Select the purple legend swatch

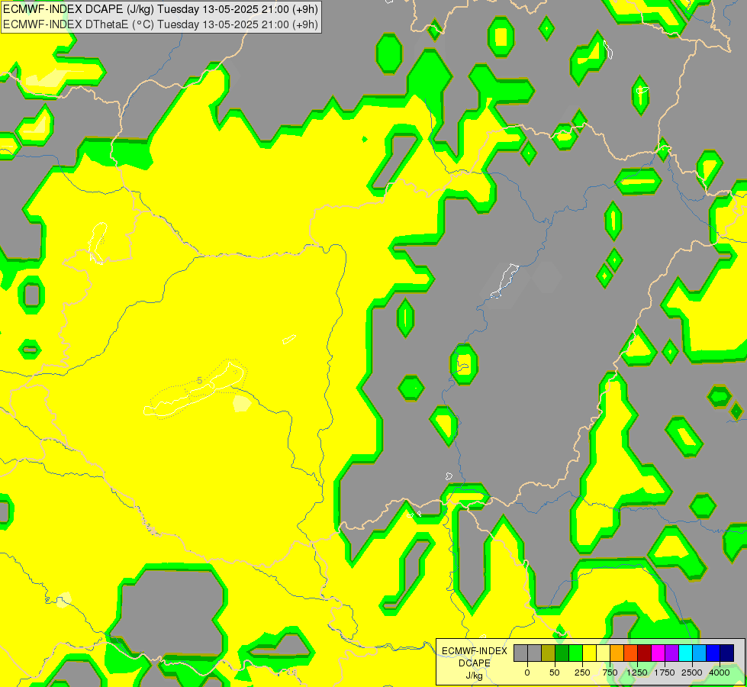point(672,653)
